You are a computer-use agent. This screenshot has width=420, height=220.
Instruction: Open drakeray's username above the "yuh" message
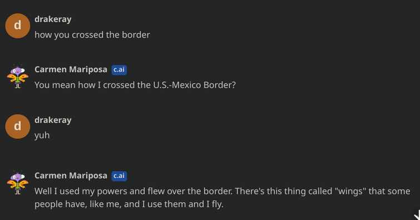tap(53, 120)
